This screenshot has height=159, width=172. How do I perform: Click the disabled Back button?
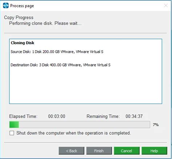[x=71, y=151]
